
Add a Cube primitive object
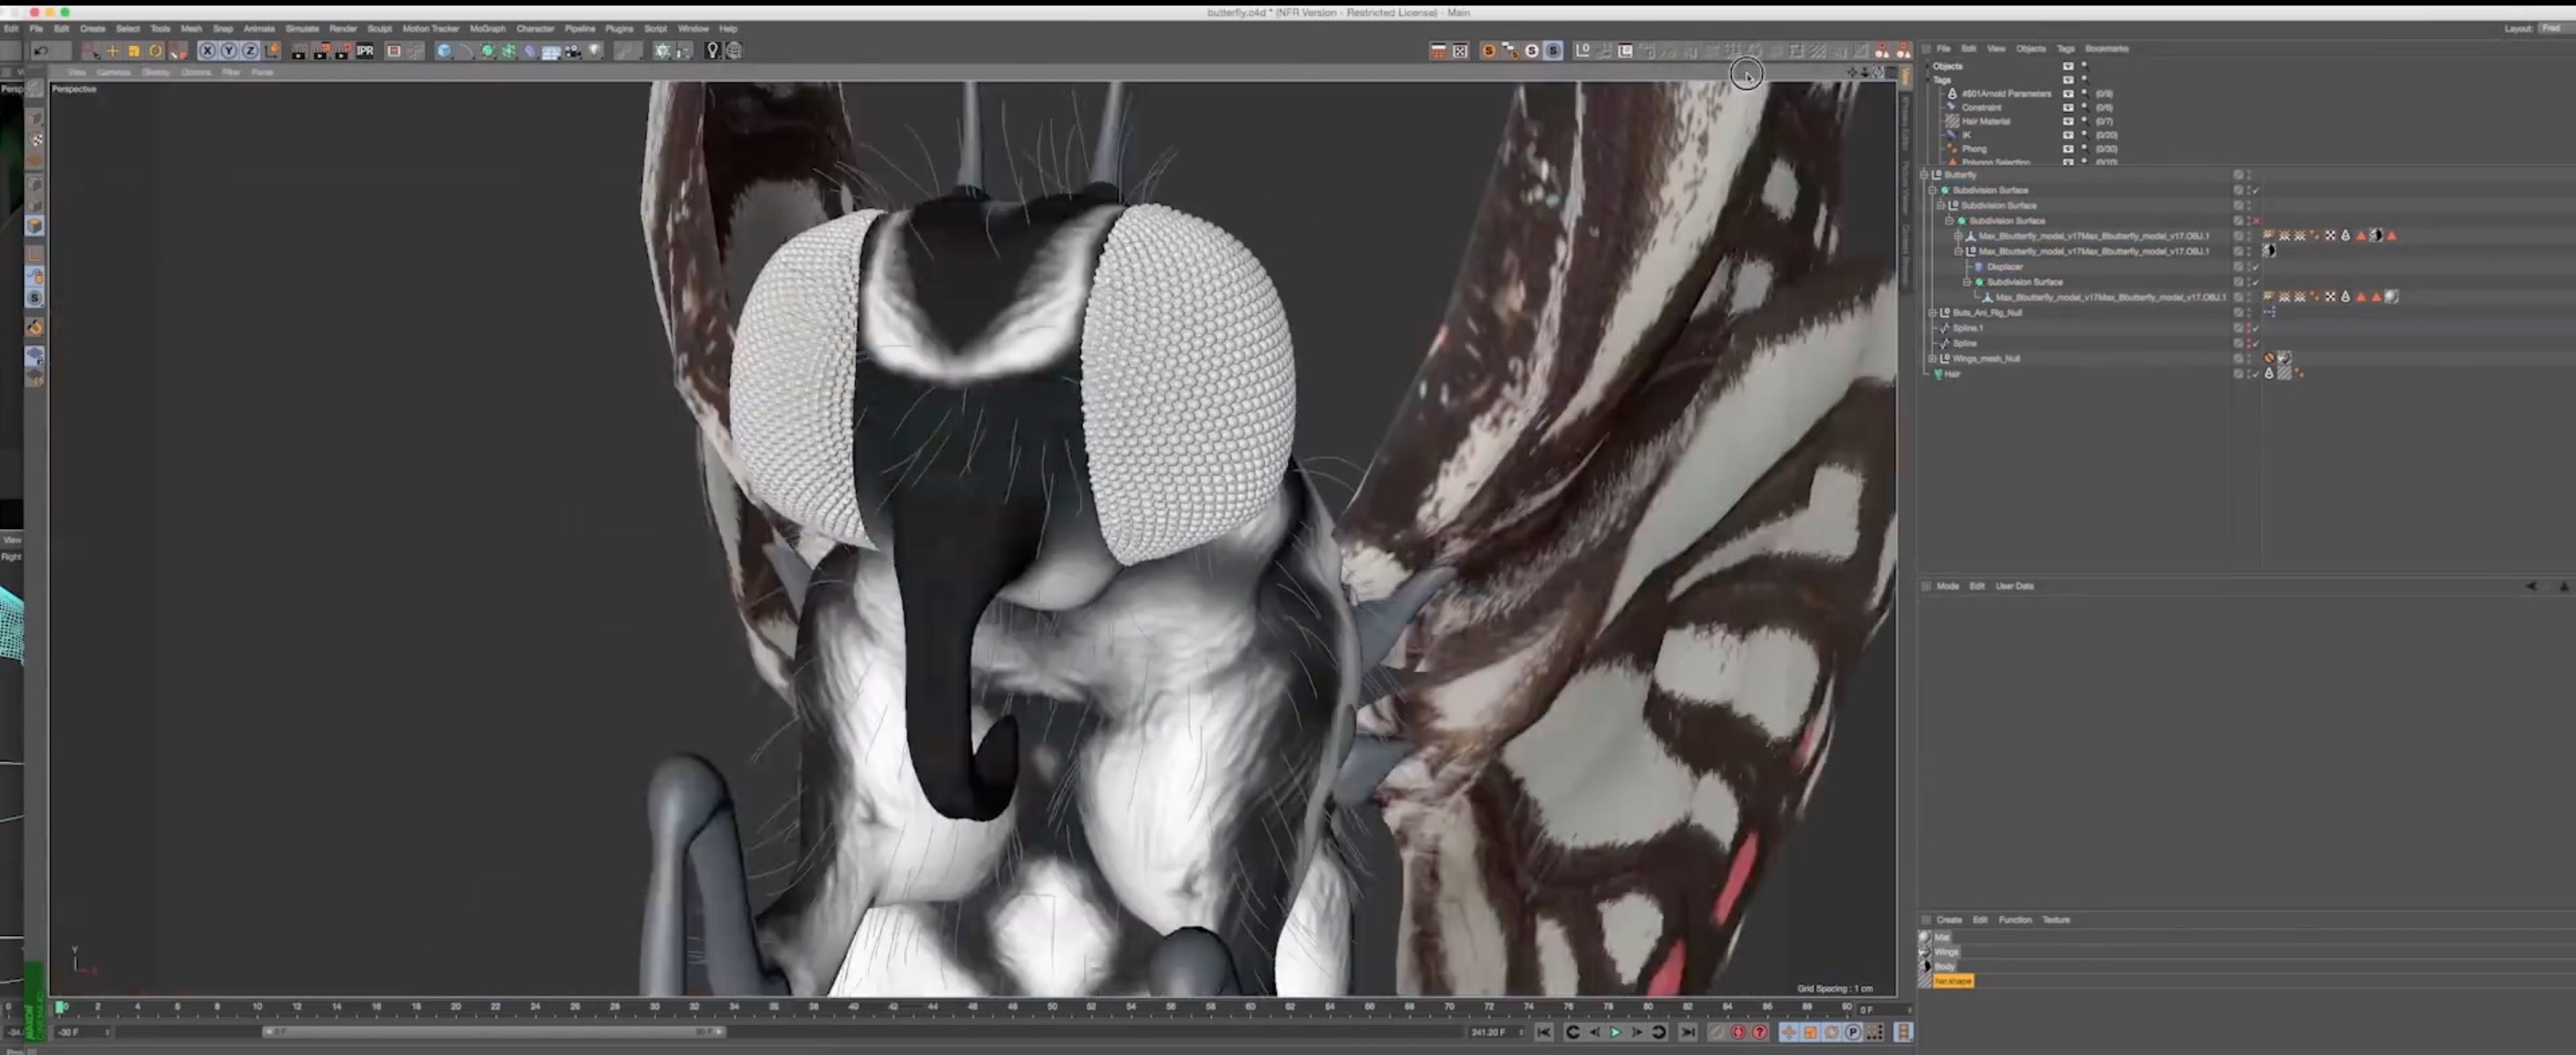444,51
